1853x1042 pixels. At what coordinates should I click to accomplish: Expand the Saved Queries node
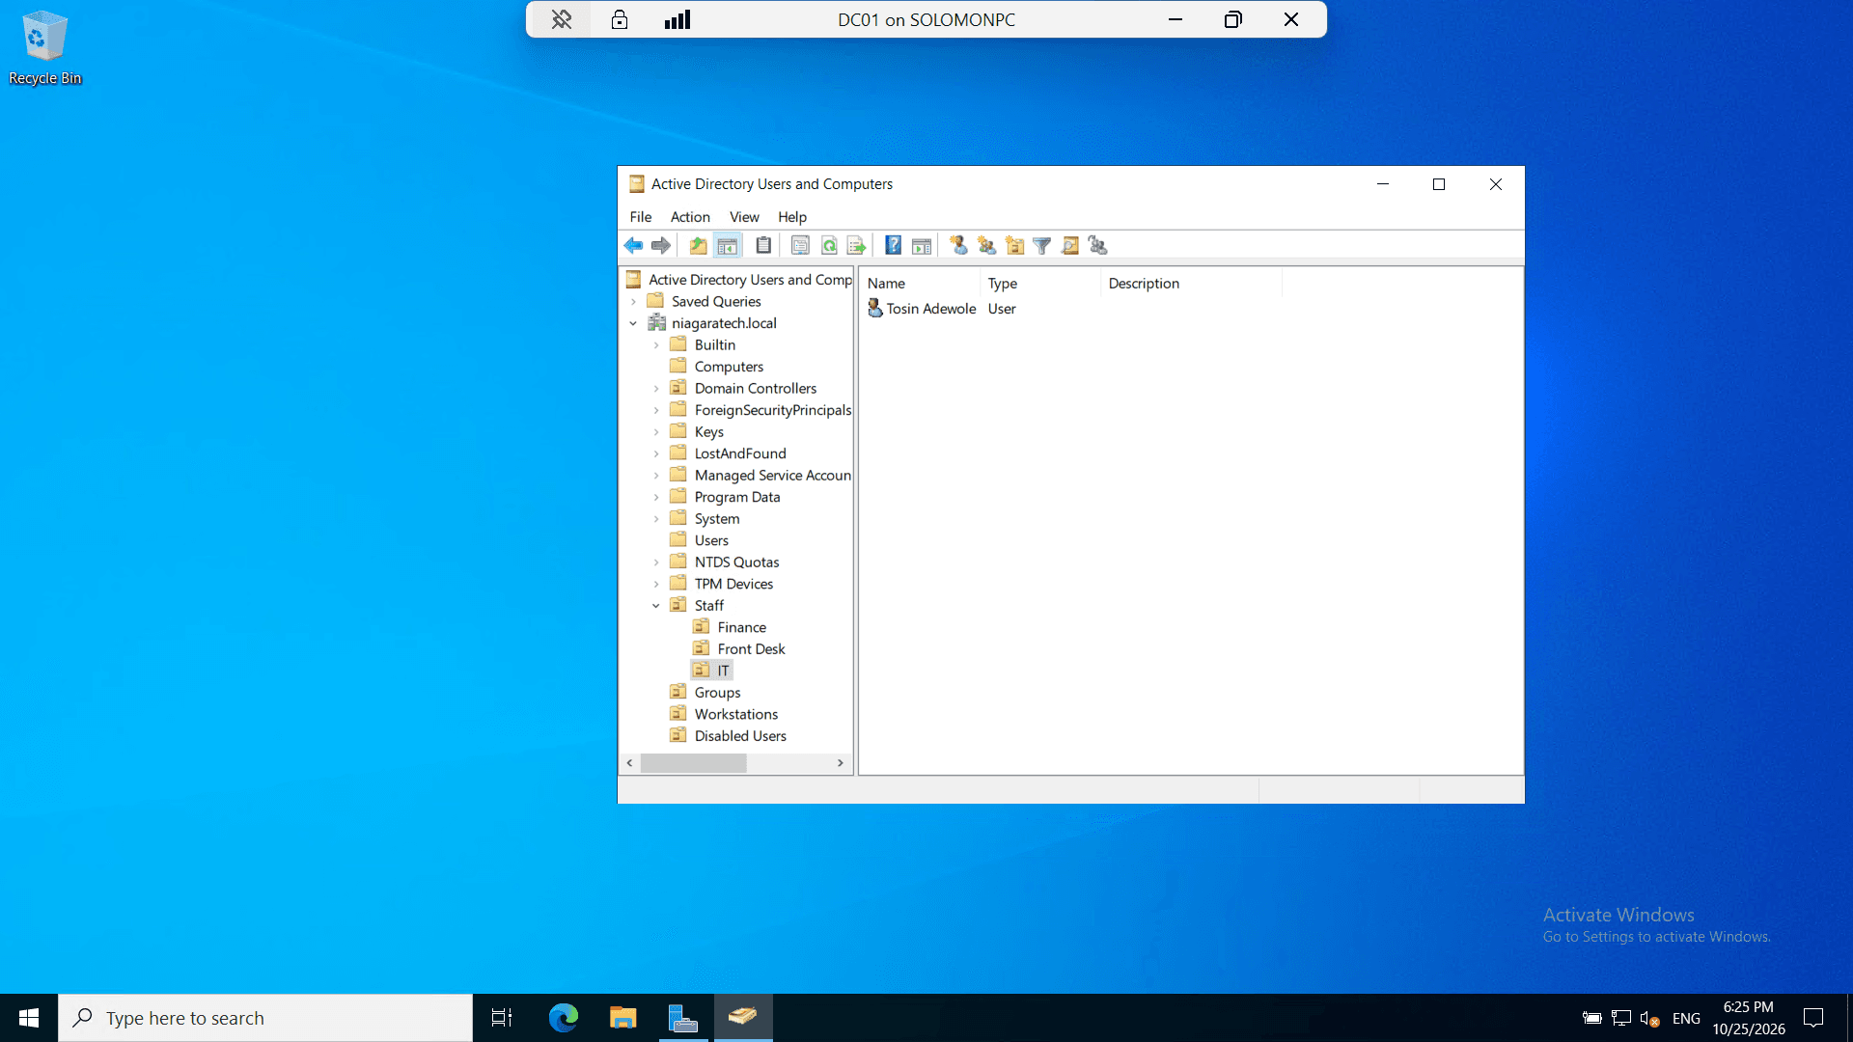[x=633, y=302]
